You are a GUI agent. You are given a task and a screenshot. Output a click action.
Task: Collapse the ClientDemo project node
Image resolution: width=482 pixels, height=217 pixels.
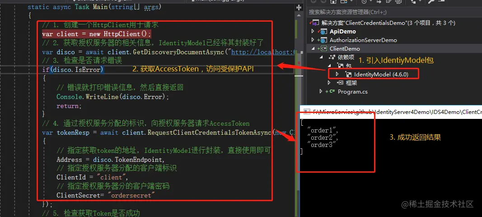point(313,49)
